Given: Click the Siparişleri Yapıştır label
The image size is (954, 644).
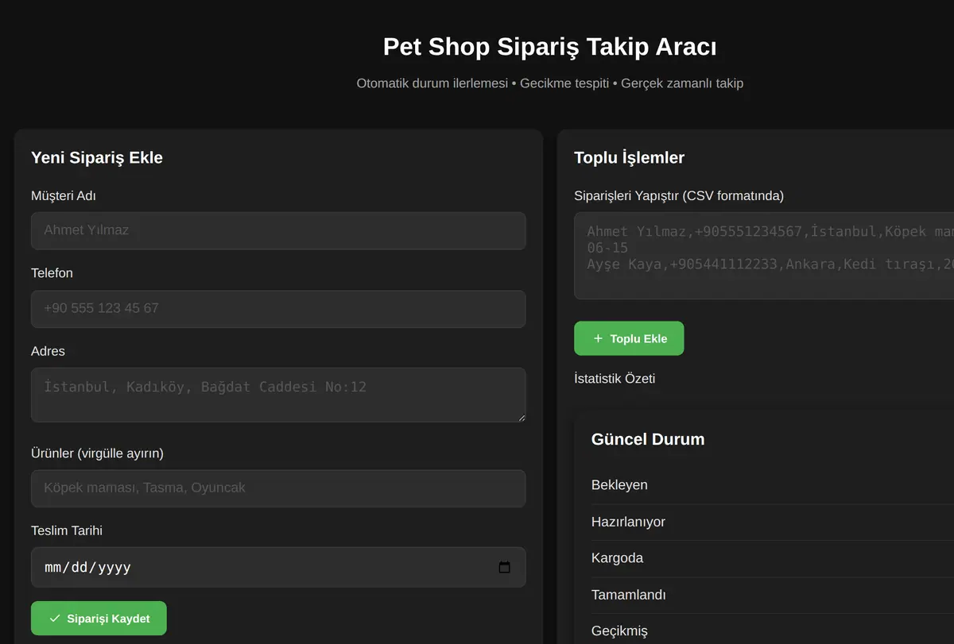Looking at the screenshot, I should point(679,196).
